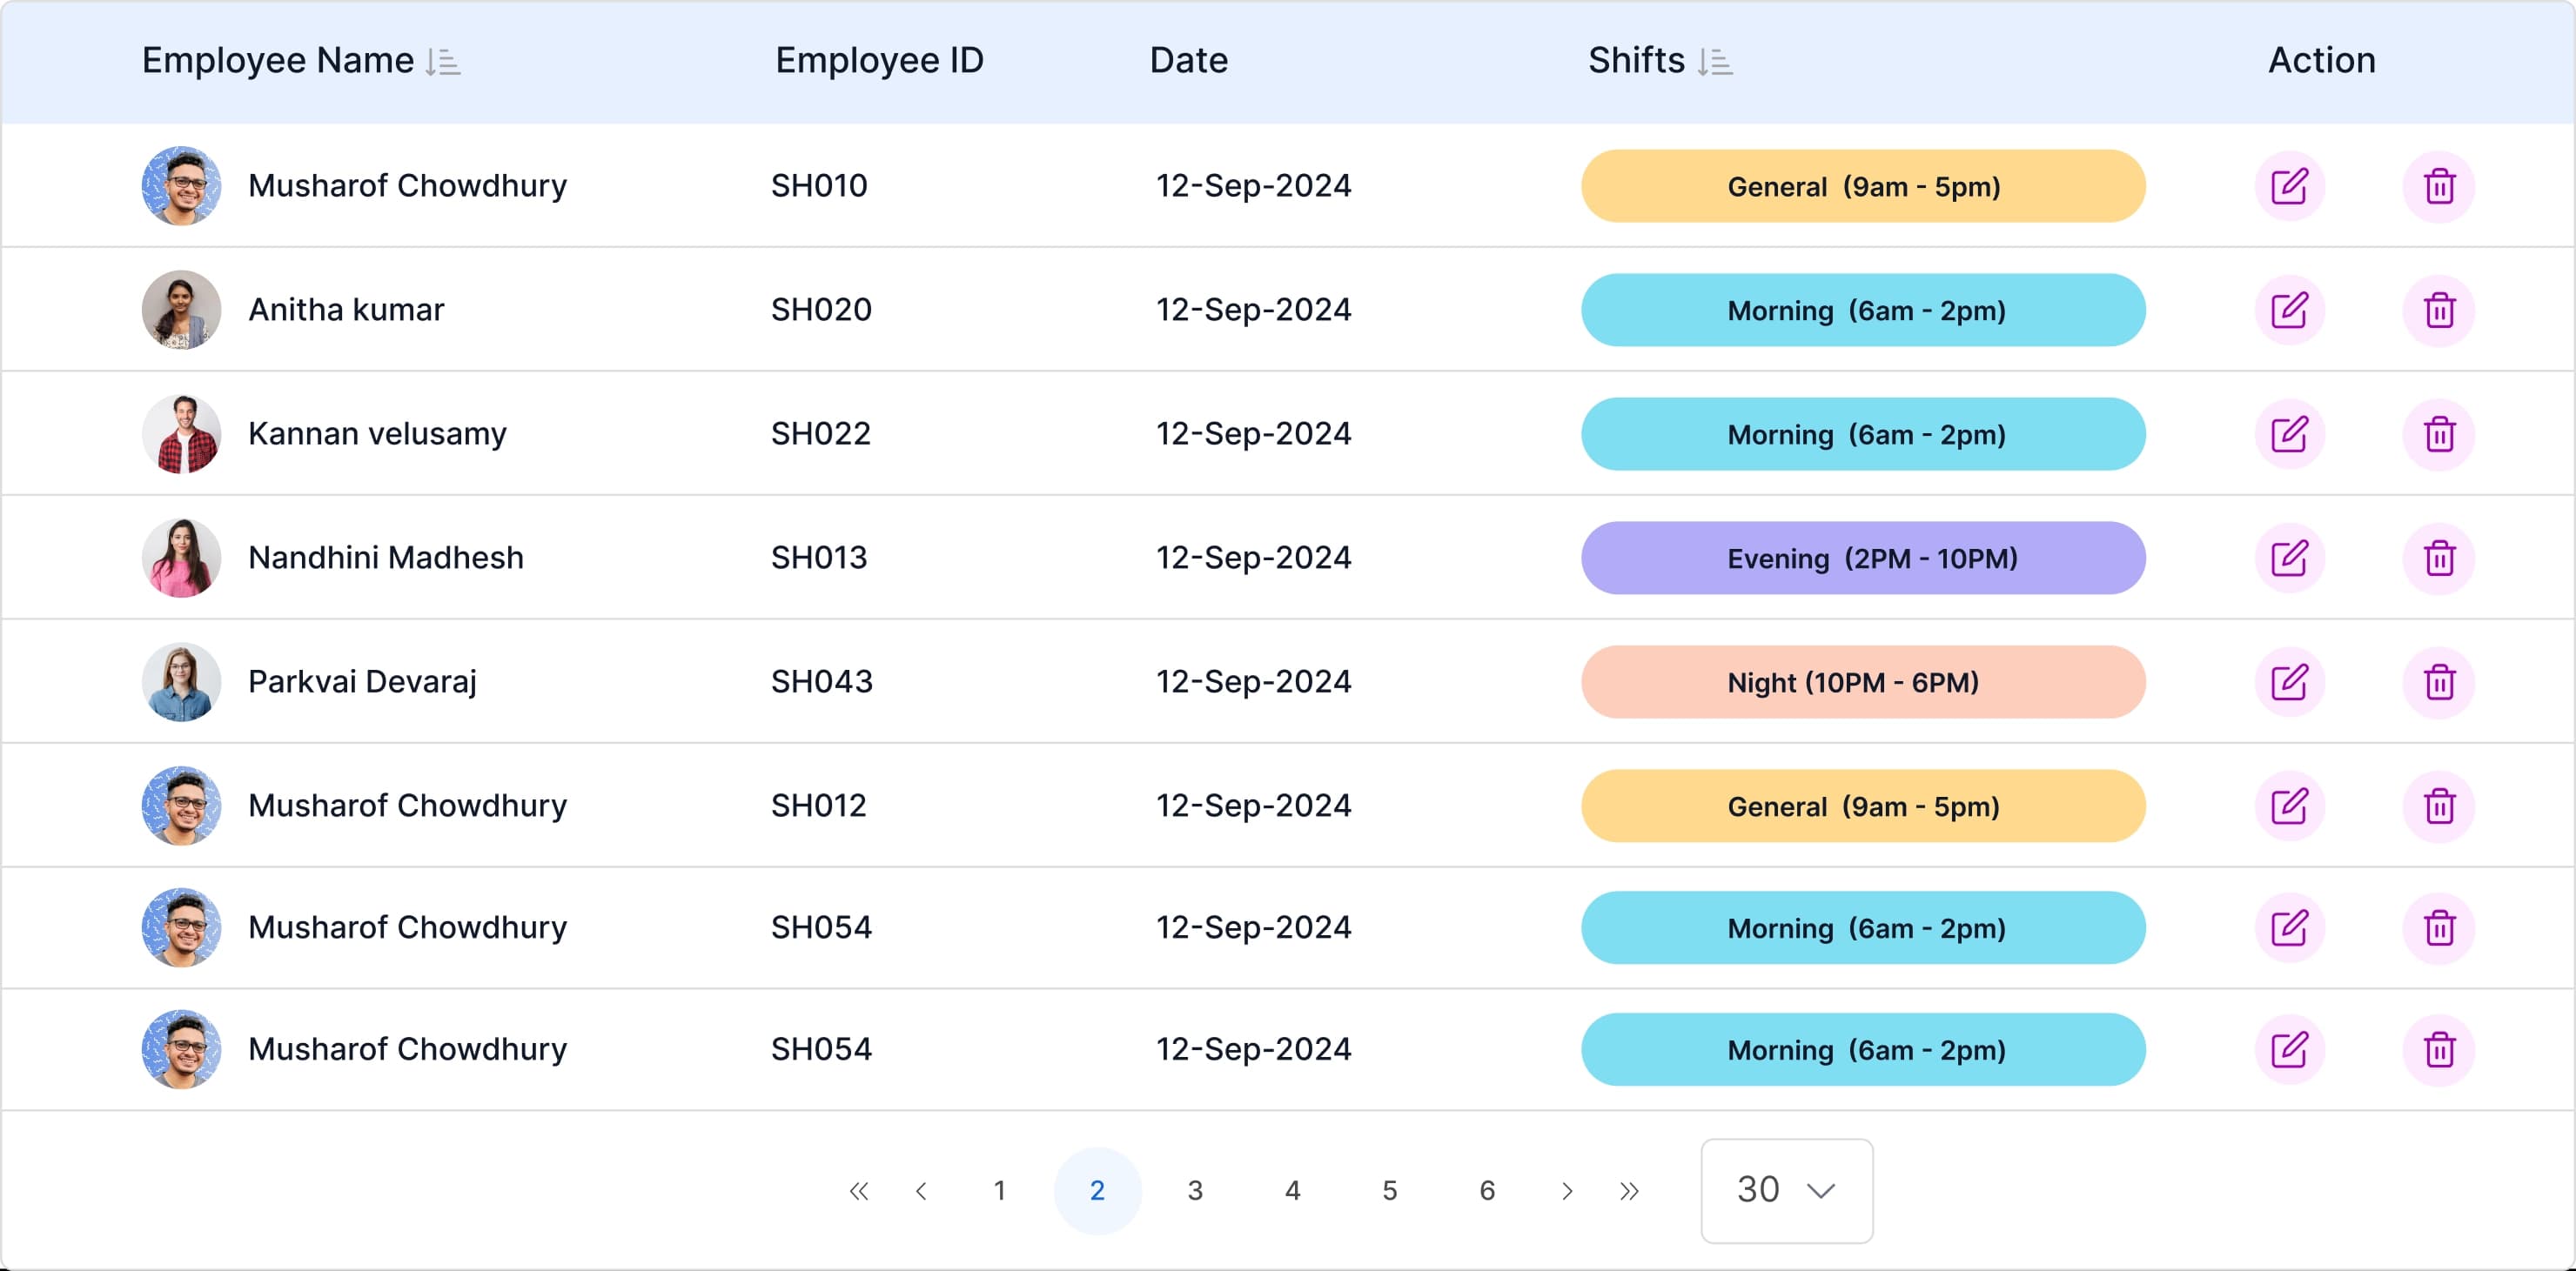This screenshot has width=2576, height=1271.
Task: Delete Nandhini Madhesh's Evening shift row
Action: [x=2440, y=558]
